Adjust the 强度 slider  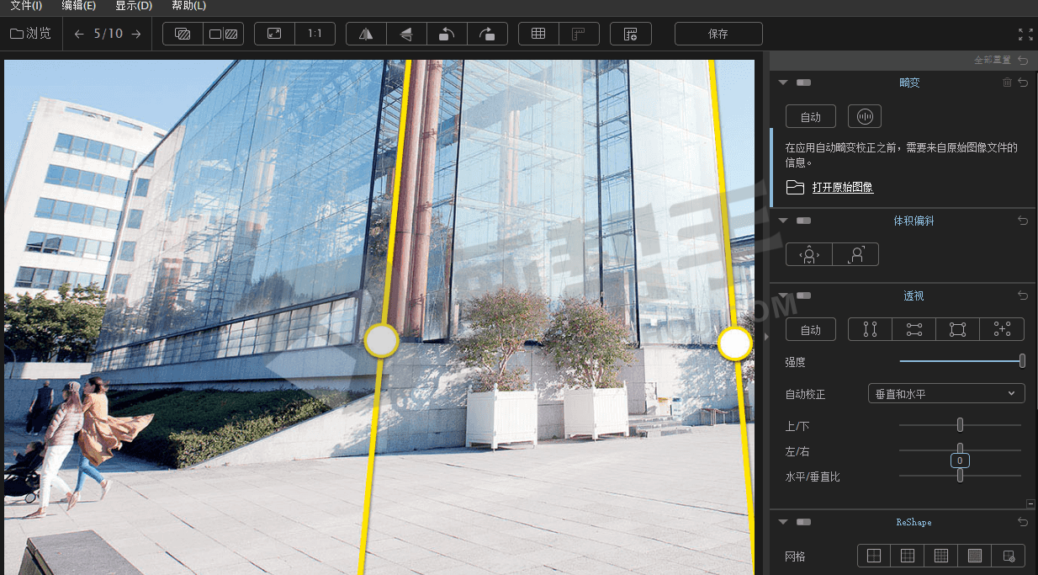(x=961, y=361)
